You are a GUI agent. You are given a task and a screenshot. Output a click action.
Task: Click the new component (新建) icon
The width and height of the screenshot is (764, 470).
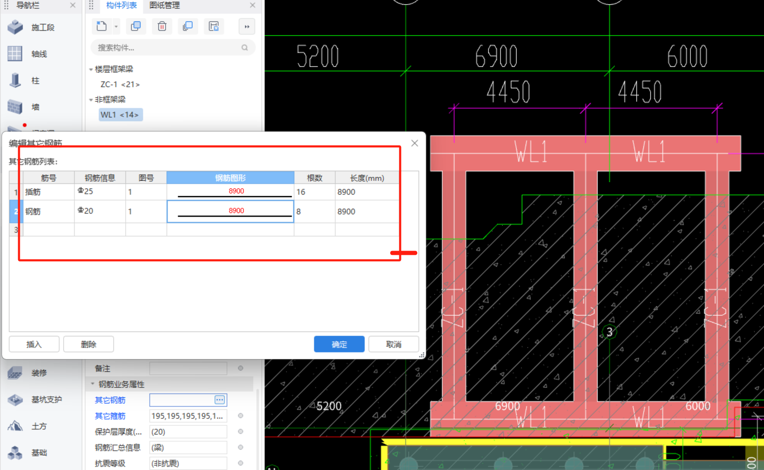tap(101, 26)
